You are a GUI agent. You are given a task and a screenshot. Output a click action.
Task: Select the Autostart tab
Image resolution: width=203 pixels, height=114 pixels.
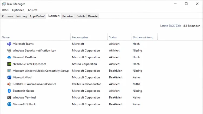point(54,16)
